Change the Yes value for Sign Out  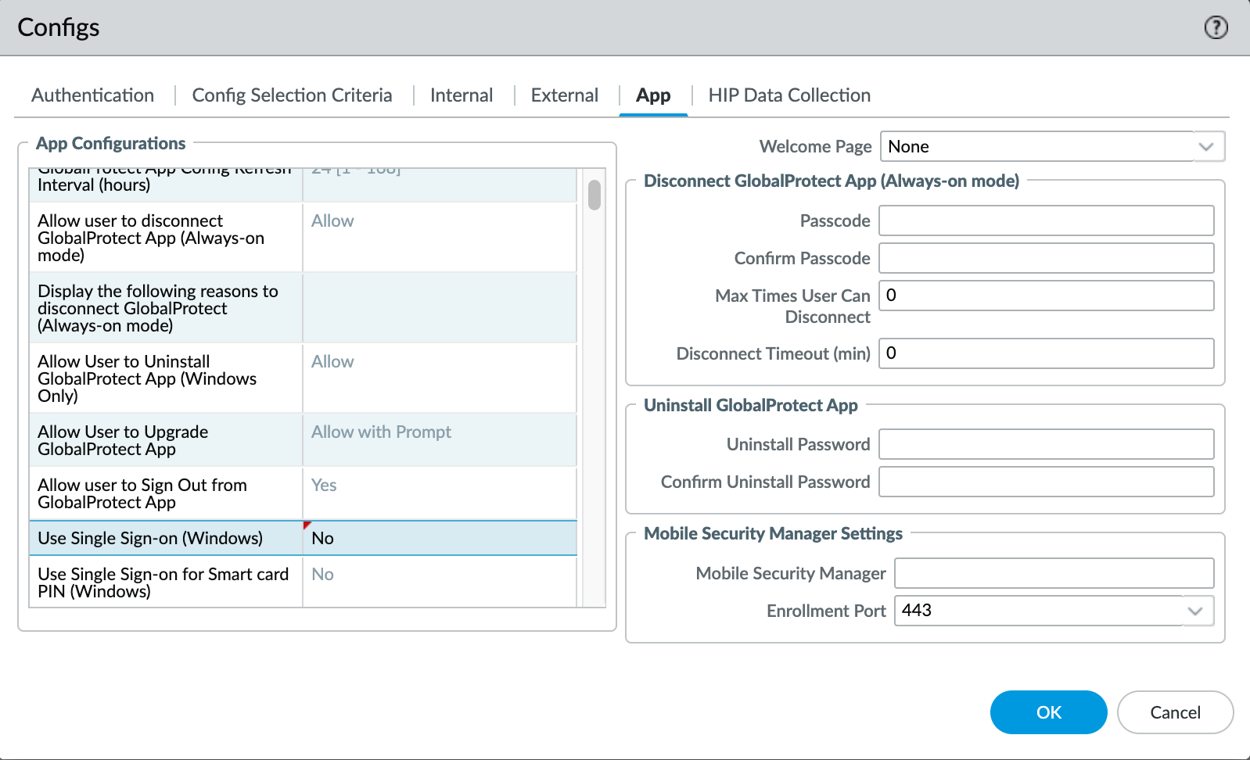click(440, 493)
